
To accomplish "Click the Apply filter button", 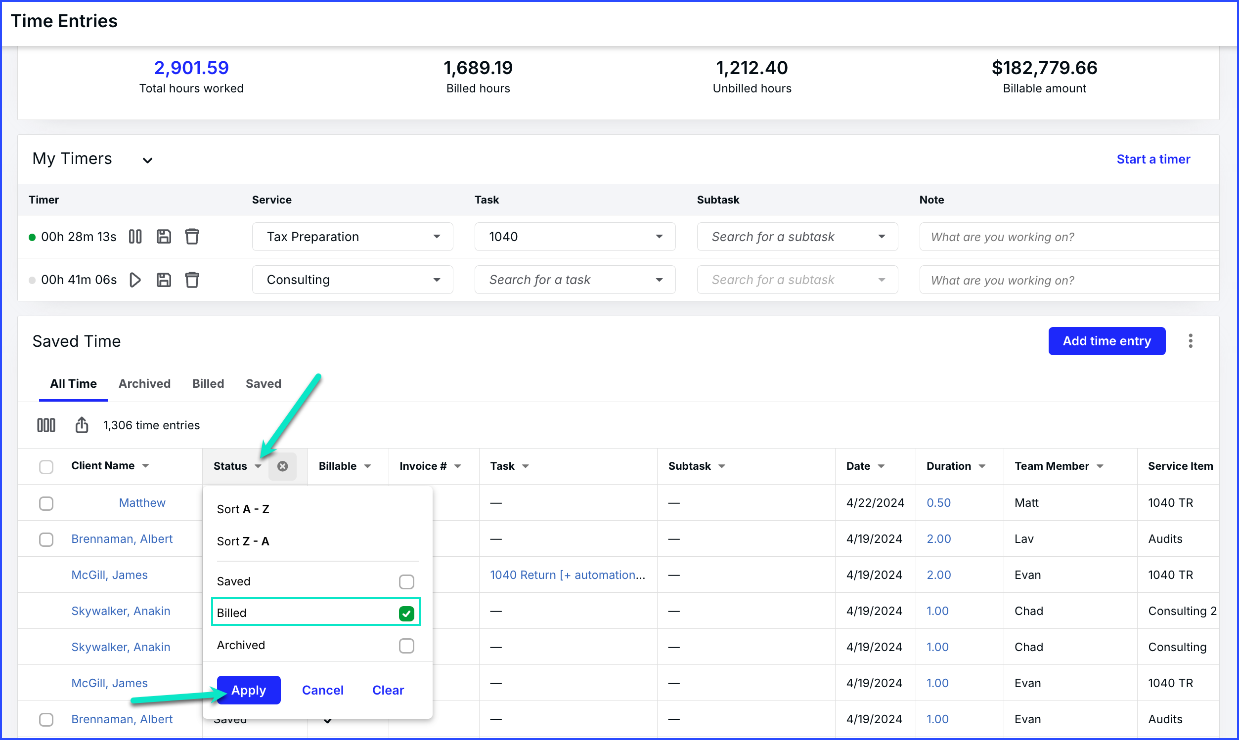I will point(249,690).
